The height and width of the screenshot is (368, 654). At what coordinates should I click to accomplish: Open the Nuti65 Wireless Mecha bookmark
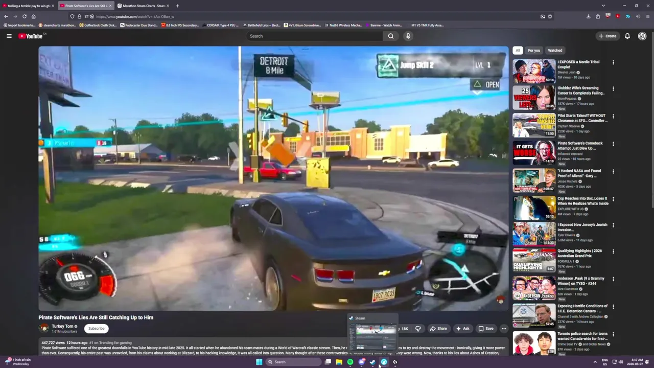click(x=343, y=25)
